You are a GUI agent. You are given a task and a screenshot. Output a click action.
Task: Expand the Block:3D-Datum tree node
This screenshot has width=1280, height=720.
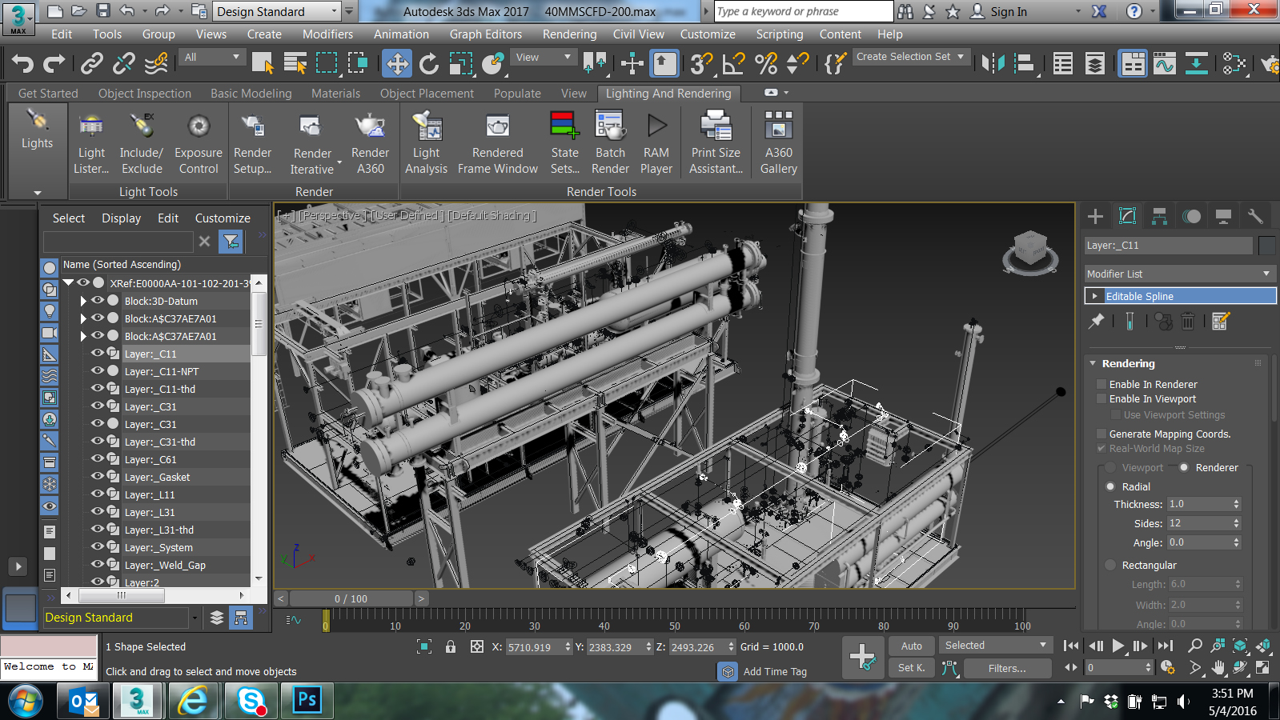[83, 302]
